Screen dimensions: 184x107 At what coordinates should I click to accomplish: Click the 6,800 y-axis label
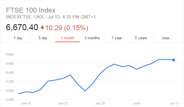[x=10, y=54]
